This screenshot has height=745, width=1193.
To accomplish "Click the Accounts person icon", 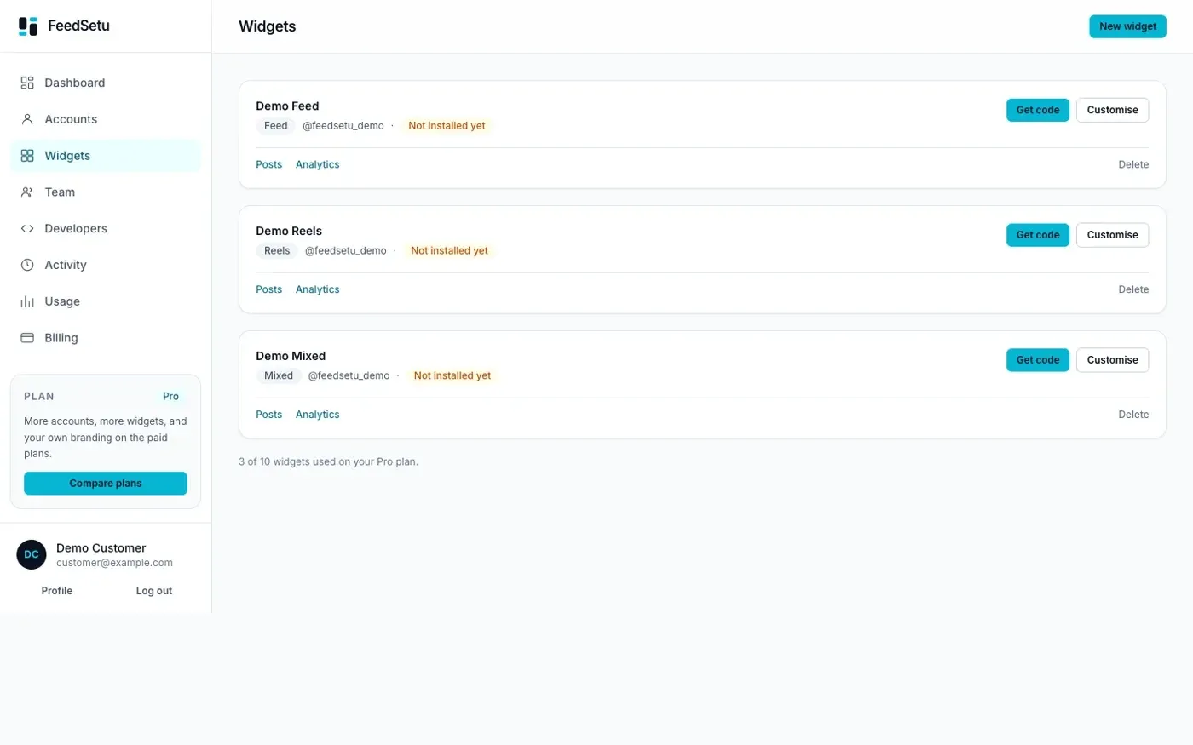I will tap(27, 119).
